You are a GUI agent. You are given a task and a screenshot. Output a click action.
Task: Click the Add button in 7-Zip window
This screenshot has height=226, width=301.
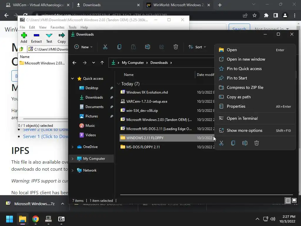(x=24, y=38)
